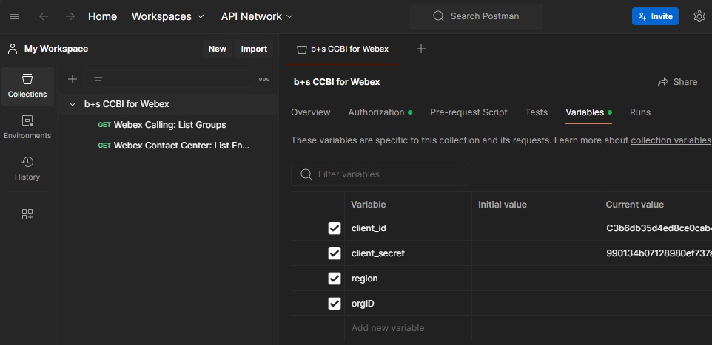The width and height of the screenshot is (712, 345).
Task: Click the My Workspace title
Action: [56, 49]
